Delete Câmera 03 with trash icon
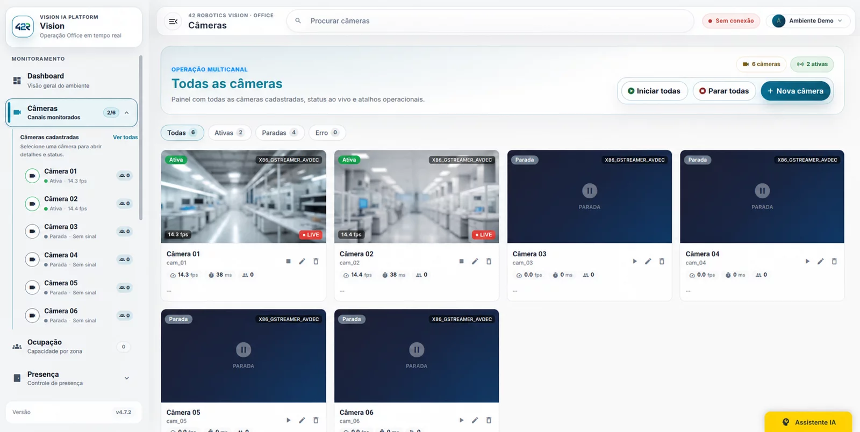 pyautogui.click(x=662, y=261)
